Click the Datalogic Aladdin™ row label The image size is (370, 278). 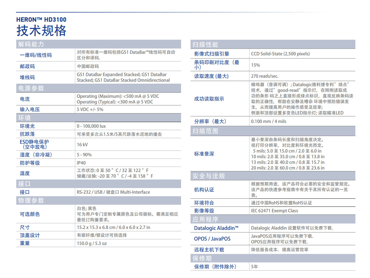216,228
